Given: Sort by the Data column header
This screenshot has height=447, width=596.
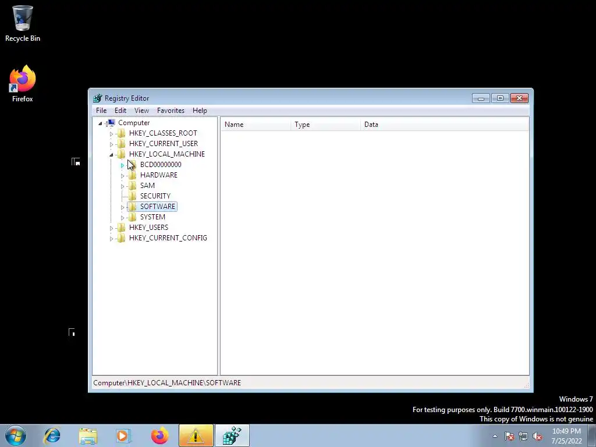Looking at the screenshot, I should point(445,125).
